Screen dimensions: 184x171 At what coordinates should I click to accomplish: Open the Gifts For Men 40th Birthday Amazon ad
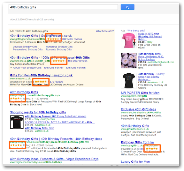click(41, 75)
